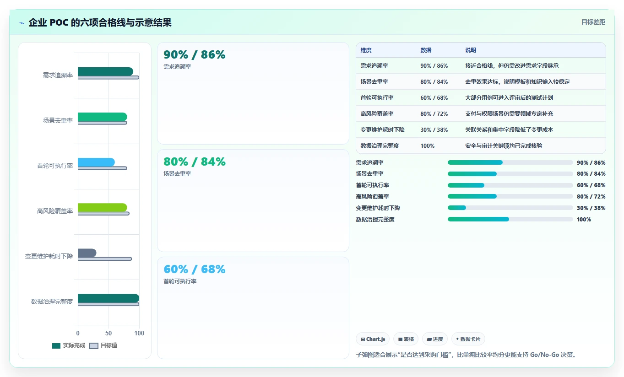Click the 首轮可执行率 label under card value
Image resolution: width=624 pixels, height=377 pixels.
tap(180, 281)
